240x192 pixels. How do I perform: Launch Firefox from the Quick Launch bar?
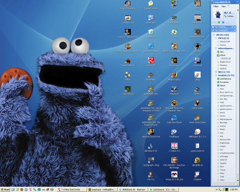pyautogui.click(x=22, y=189)
